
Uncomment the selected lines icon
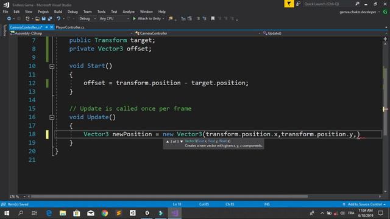click(x=205, y=19)
